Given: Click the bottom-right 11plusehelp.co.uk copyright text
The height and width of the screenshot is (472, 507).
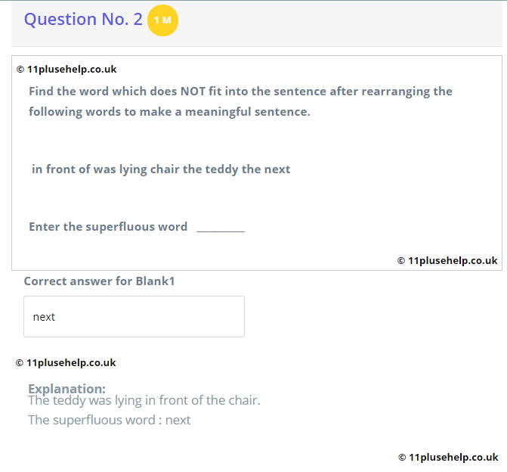Looking at the screenshot, I should (x=448, y=457).
